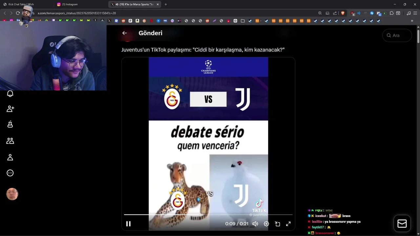
Task: Open the P letter bookmark
Action: point(130,21)
